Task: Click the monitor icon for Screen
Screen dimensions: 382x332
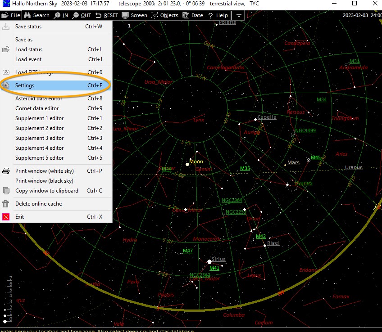Action: pyautogui.click(x=125, y=15)
